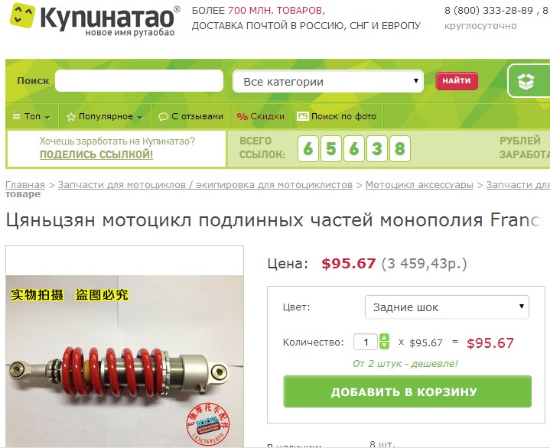Click the hamburger icon next to Топ
Image resolution: width=550 pixels, height=448 pixels.
coord(16,116)
